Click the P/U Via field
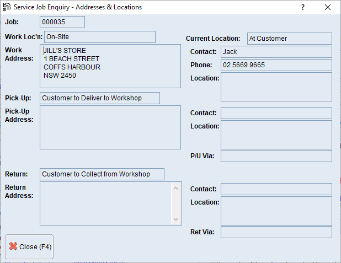This screenshot has width=341, height=263. 276,156
